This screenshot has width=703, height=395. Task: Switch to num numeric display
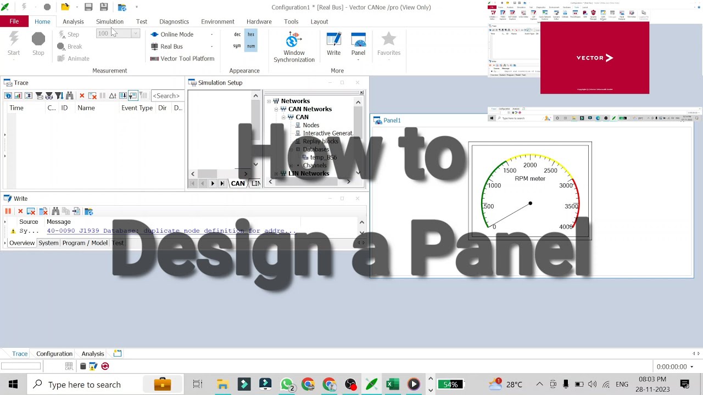(251, 46)
